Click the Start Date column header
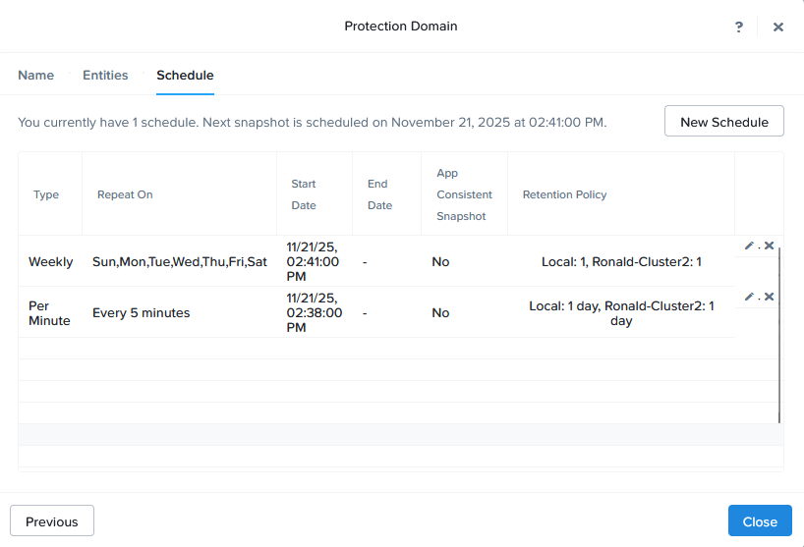Viewport: 804px width, 547px height. (304, 194)
